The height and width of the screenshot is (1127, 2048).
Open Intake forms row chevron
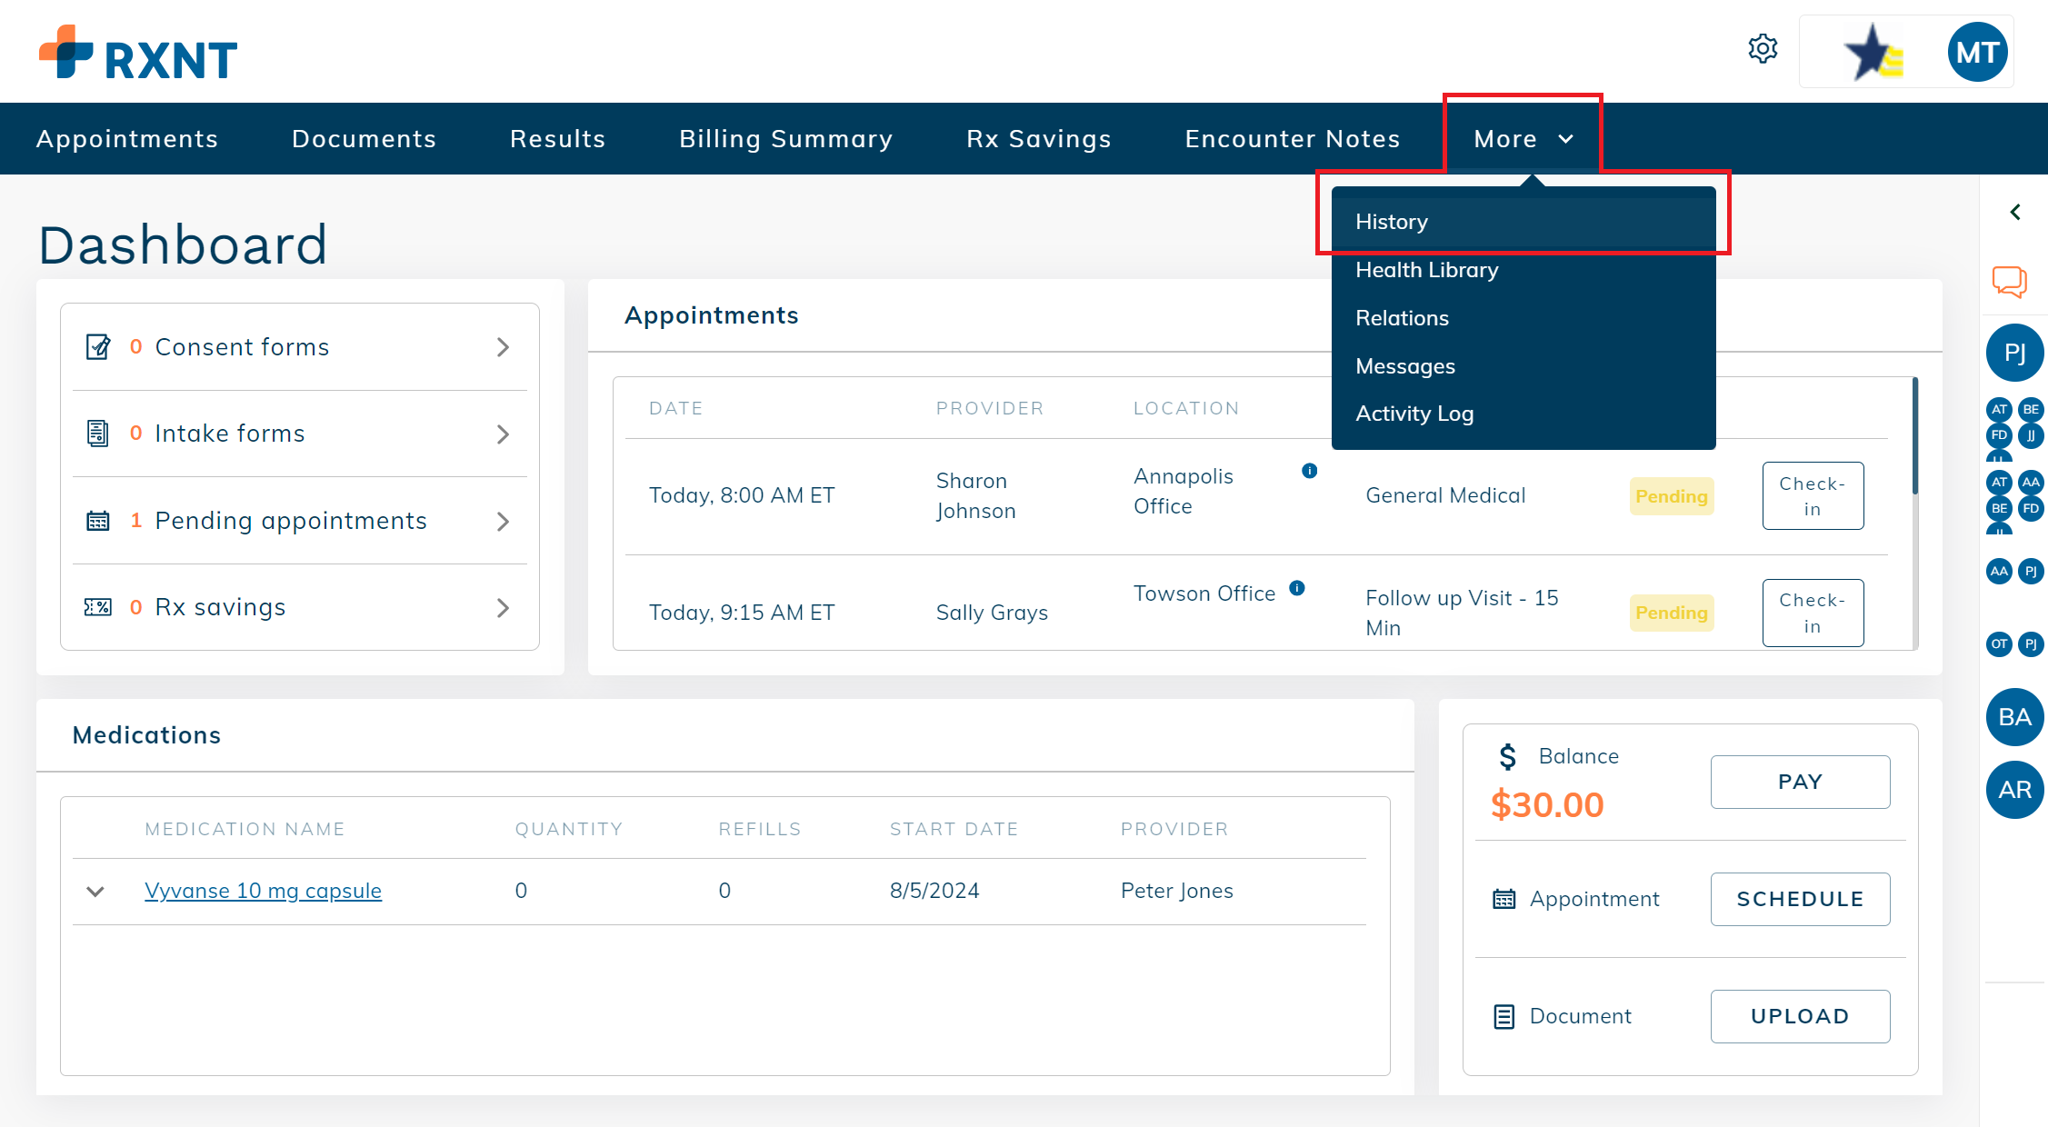point(503,434)
